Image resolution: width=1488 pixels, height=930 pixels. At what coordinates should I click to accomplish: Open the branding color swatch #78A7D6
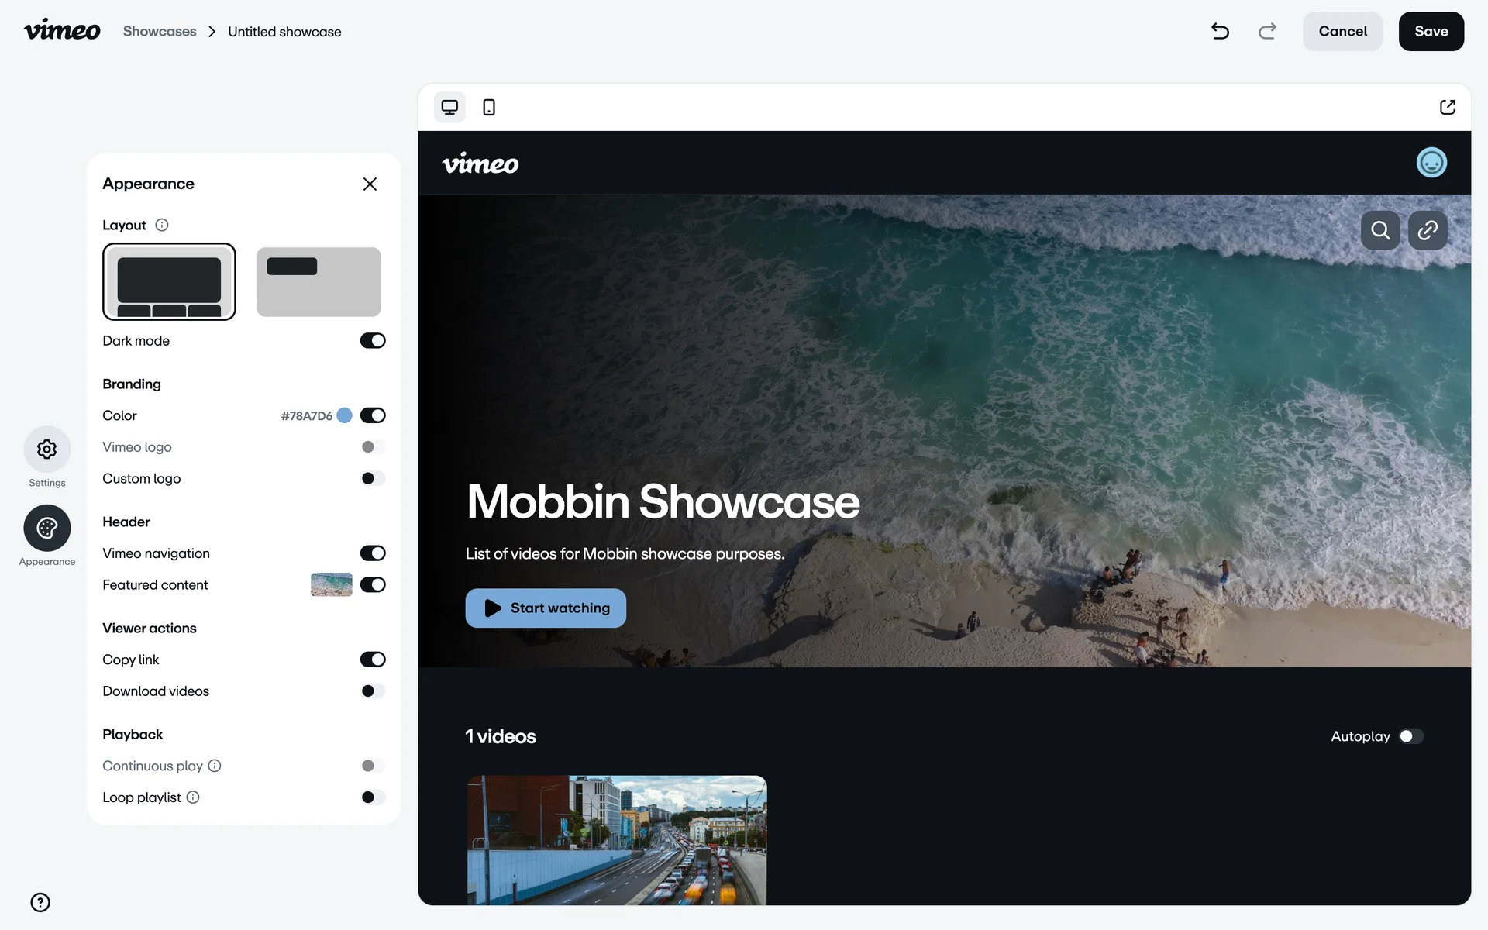tap(345, 415)
